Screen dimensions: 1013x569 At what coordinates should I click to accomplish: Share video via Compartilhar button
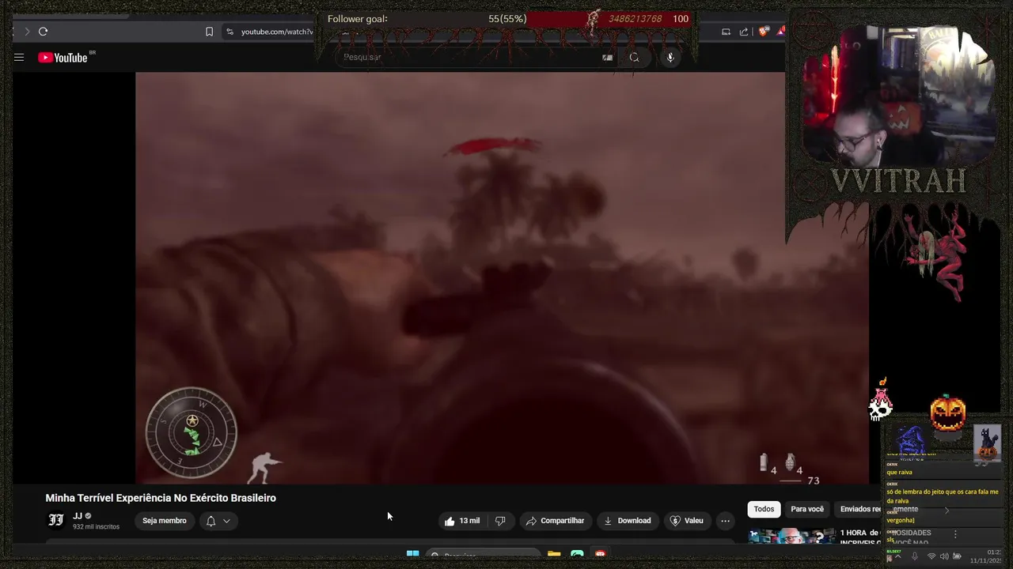(x=555, y=521)
